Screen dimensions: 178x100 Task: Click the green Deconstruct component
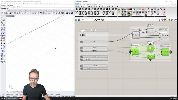pyautogui.click(x=135, y=51)
